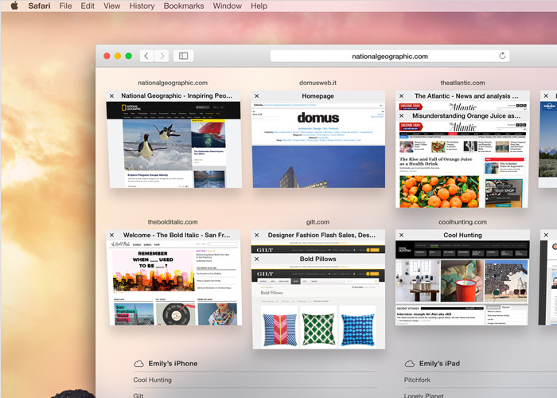Click the gilt.com group label
The image size is (557, 398).
pyautogui.click(x=317, y=222)
